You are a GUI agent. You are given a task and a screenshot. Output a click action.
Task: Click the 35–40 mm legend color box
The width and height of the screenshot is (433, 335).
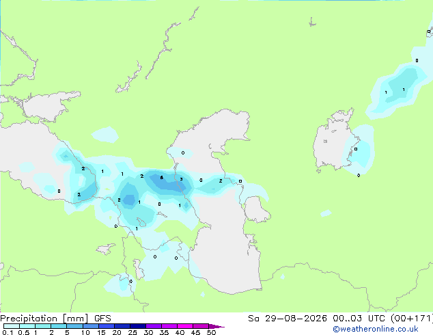click(169, 326)
